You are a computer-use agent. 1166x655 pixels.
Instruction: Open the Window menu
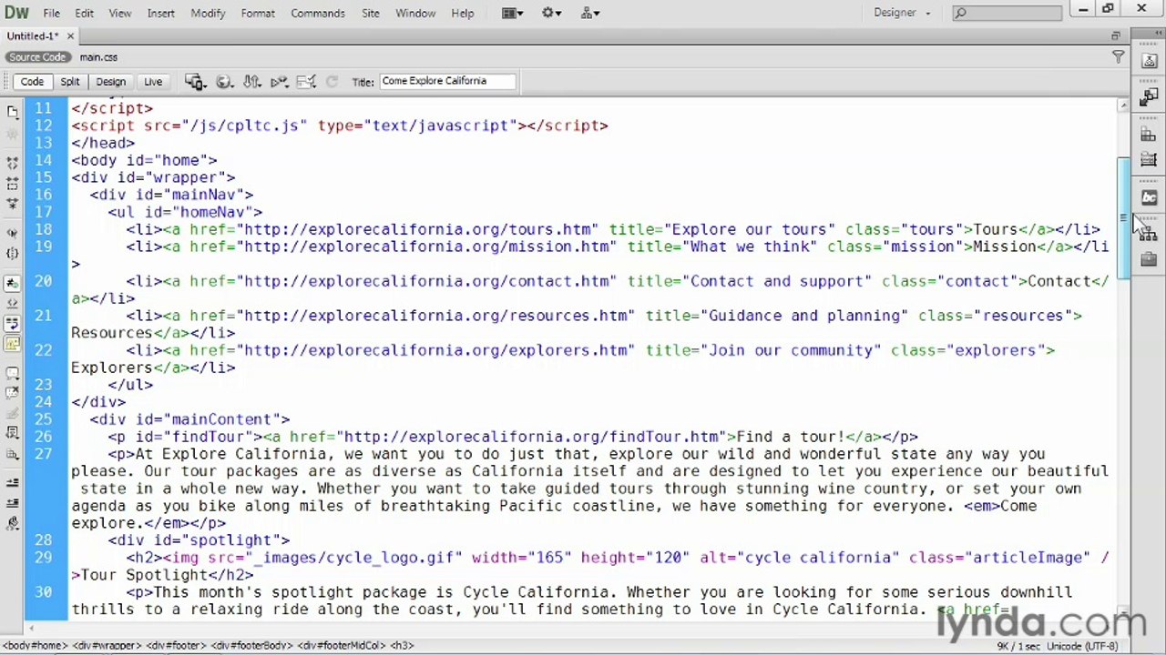[415, 13]
